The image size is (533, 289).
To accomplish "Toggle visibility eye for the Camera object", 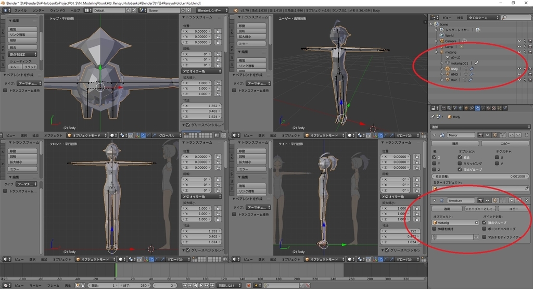I will click(519, 41).
